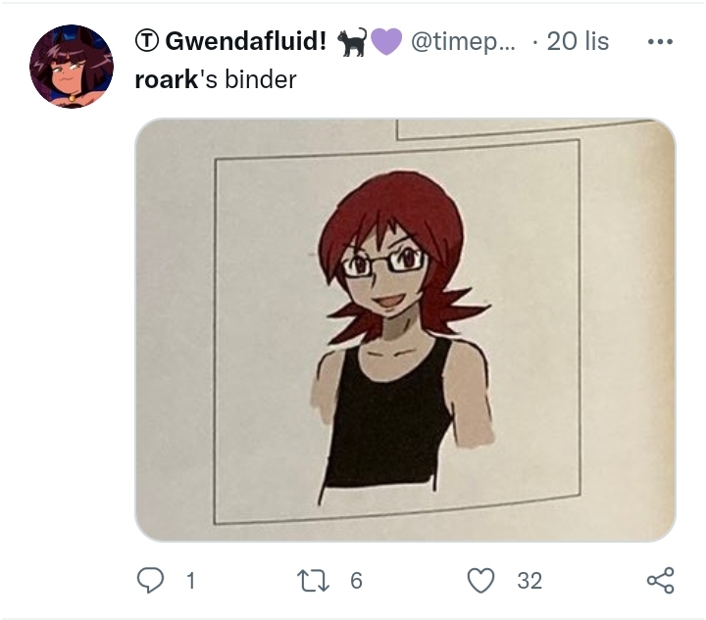706x620 pixels.
Task: Click the @timep... username handle
Action: coord(463,41)
